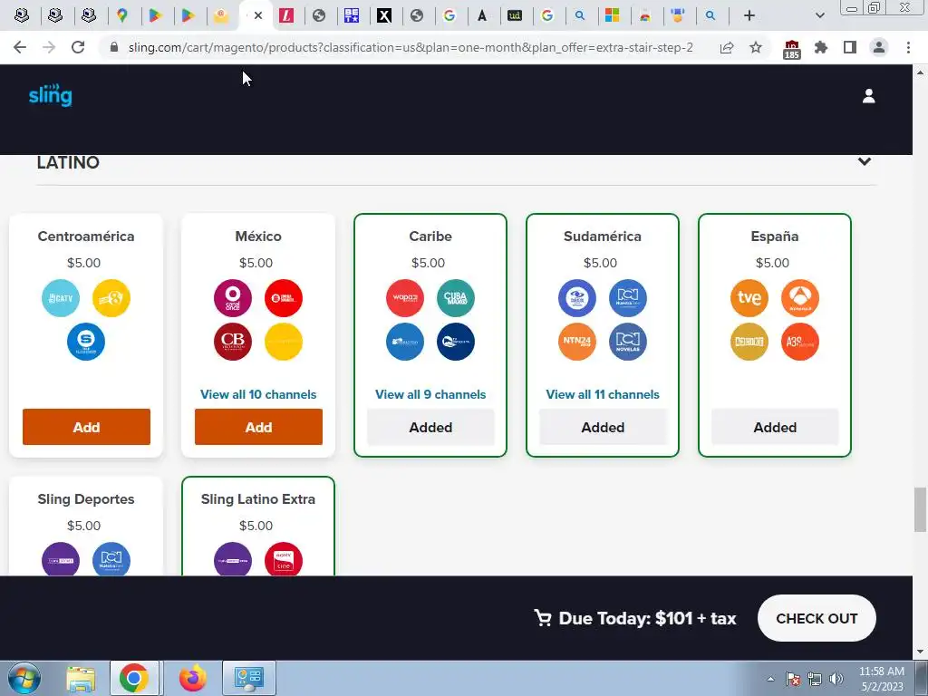
Task: Close the current Sling tab
Action: click(258, 15)
